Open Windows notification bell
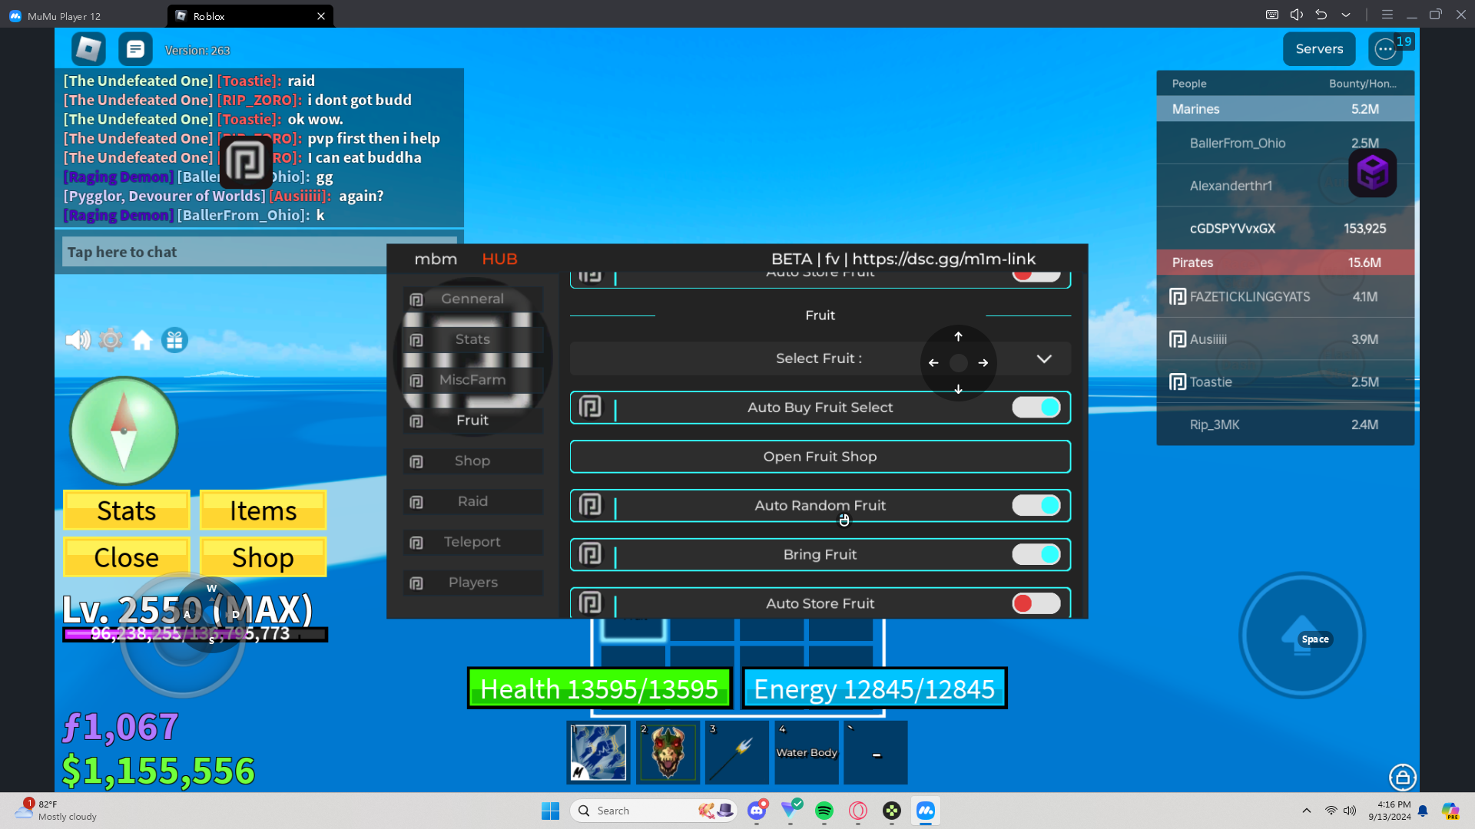Screen dimensions: 1475x829 (1423, 811)
